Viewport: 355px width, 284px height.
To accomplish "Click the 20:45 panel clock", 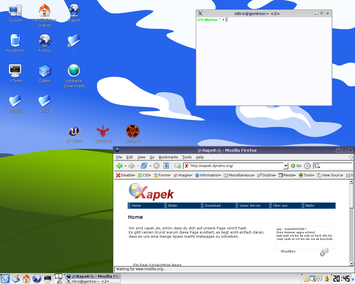I will [341, 278].
